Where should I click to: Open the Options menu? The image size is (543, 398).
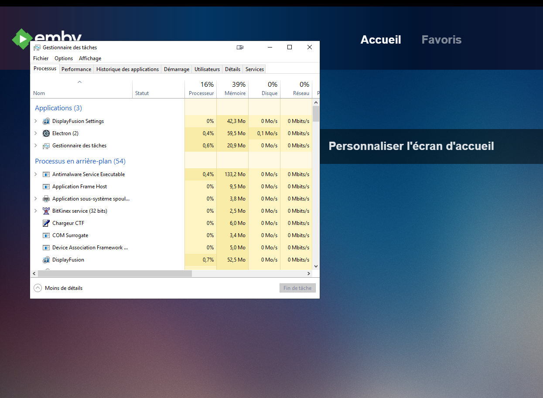64,58
